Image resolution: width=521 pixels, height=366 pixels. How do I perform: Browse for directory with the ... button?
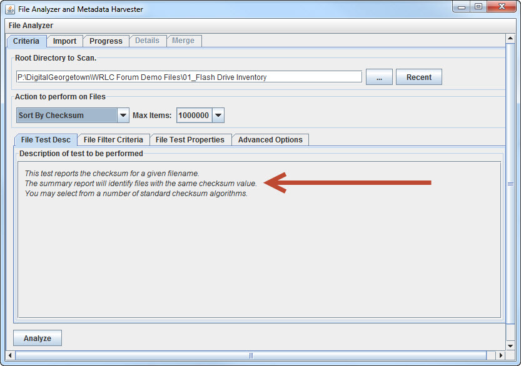(x=379, y=77)
